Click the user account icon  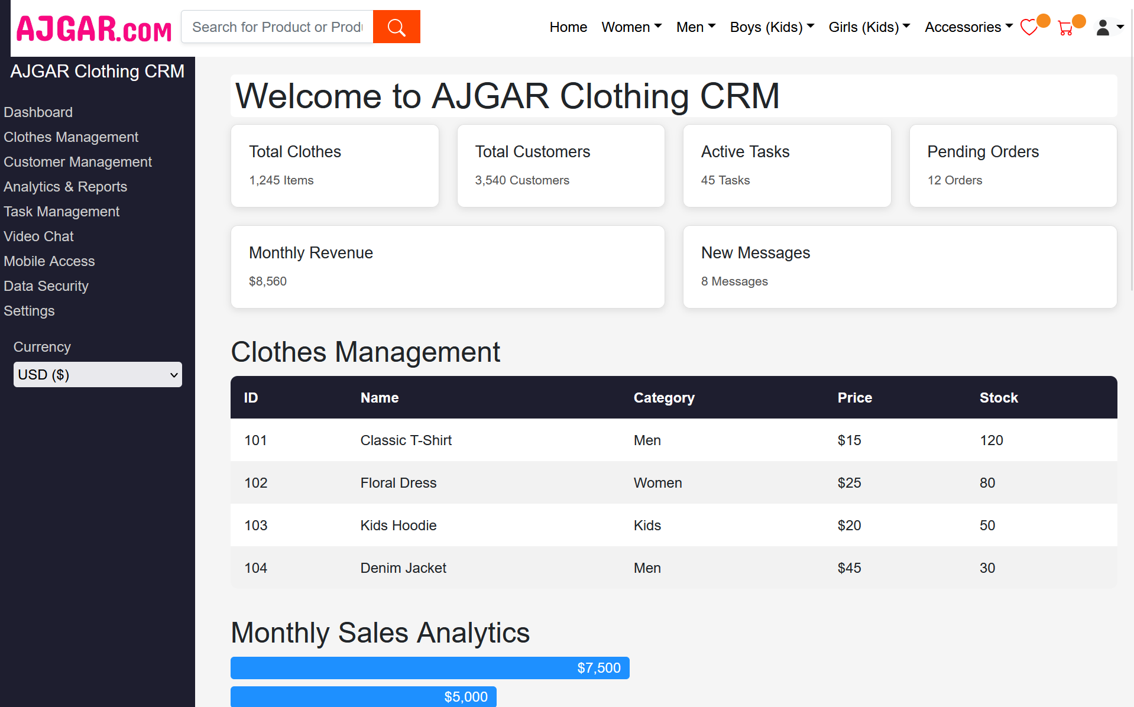click(x=1102, y=28)
